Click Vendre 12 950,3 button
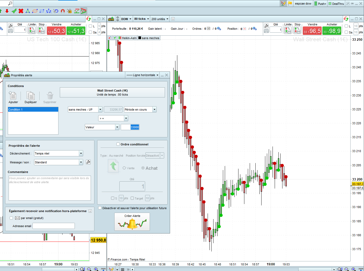The height and width of the screenshot is (271, 364). (56, 31)
